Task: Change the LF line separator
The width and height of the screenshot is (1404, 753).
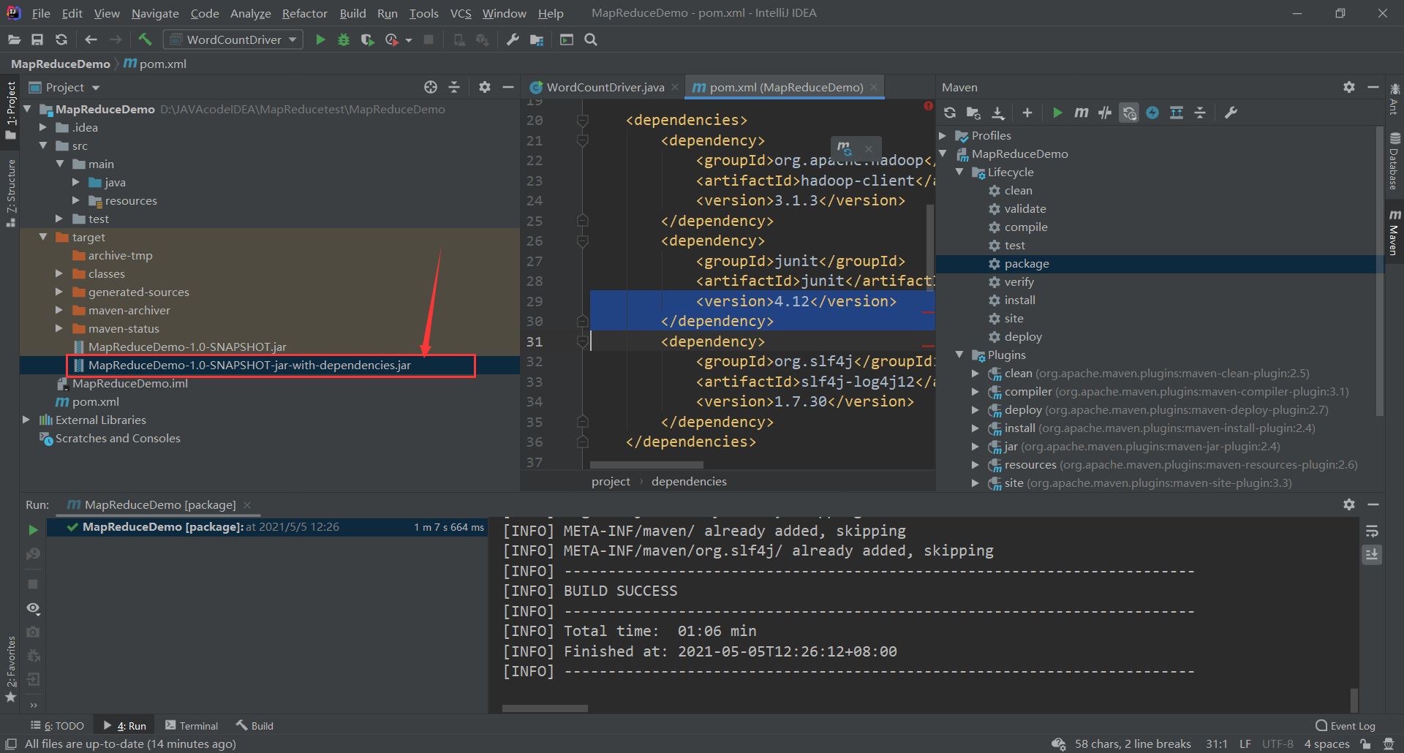Action: (x=1245, y=743)
